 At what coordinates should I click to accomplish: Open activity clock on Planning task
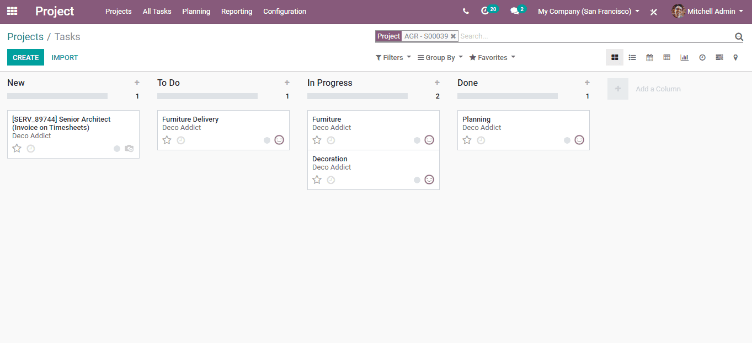tap(481, 140)
